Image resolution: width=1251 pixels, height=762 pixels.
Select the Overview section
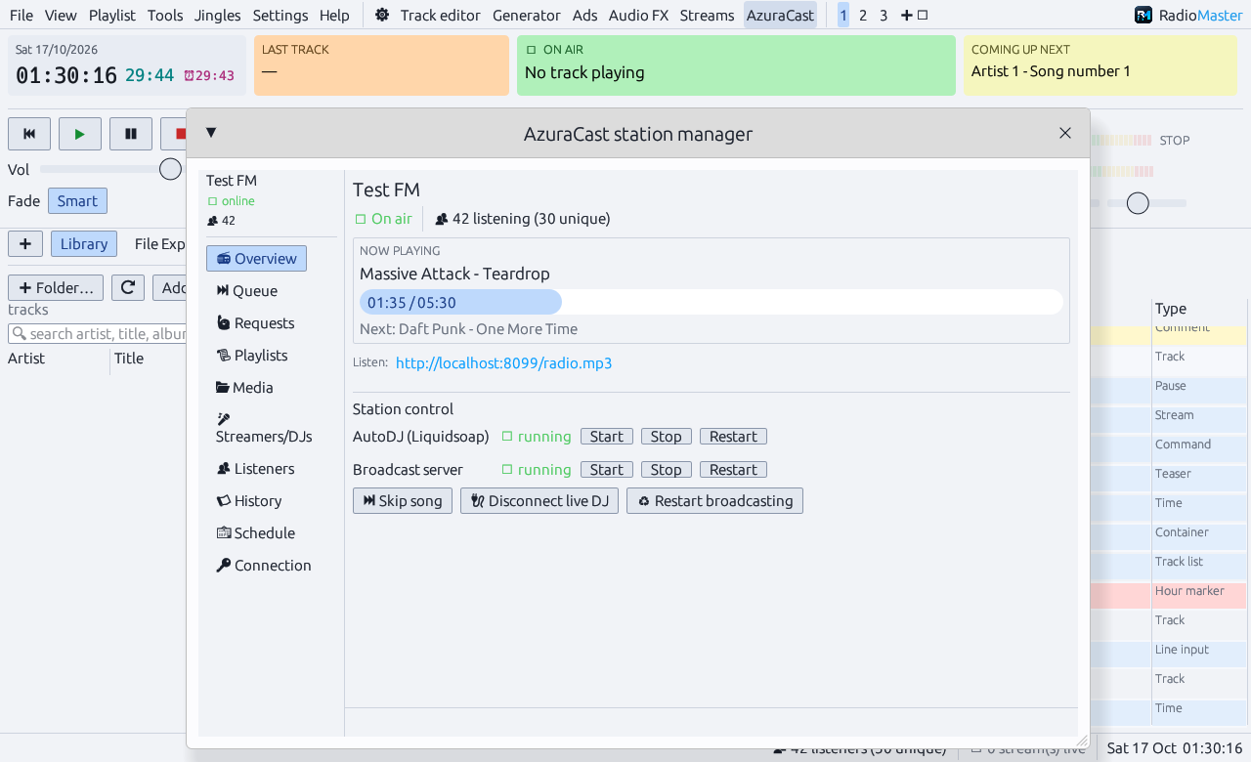256,259
